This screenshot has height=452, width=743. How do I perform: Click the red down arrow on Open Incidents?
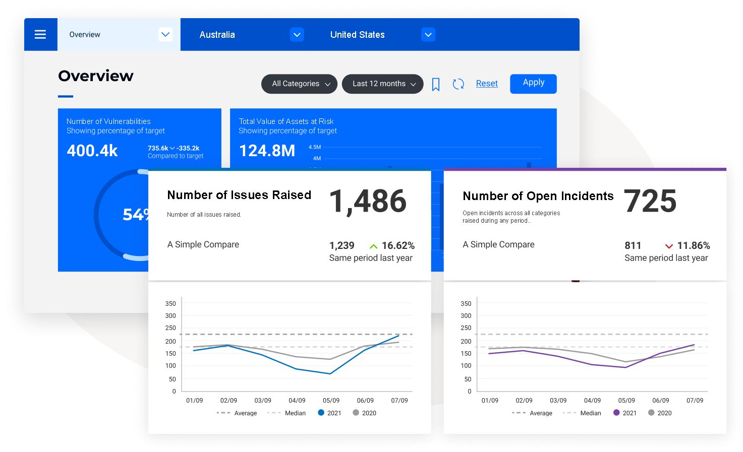click(x=669, y=246)
